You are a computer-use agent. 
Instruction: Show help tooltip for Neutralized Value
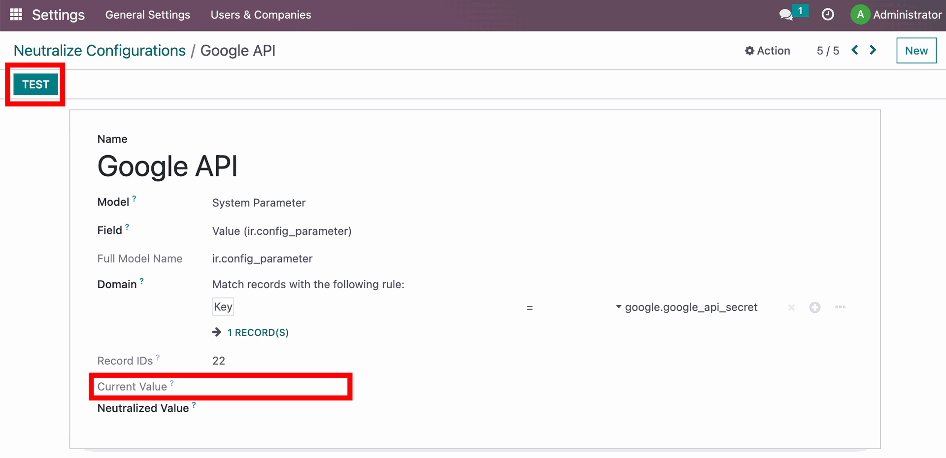(194, 405)
